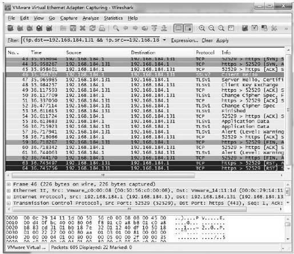Select packet 53 Finished row
Image resolution: width=294 pixels, height=254 pixels.
(145, 111)
